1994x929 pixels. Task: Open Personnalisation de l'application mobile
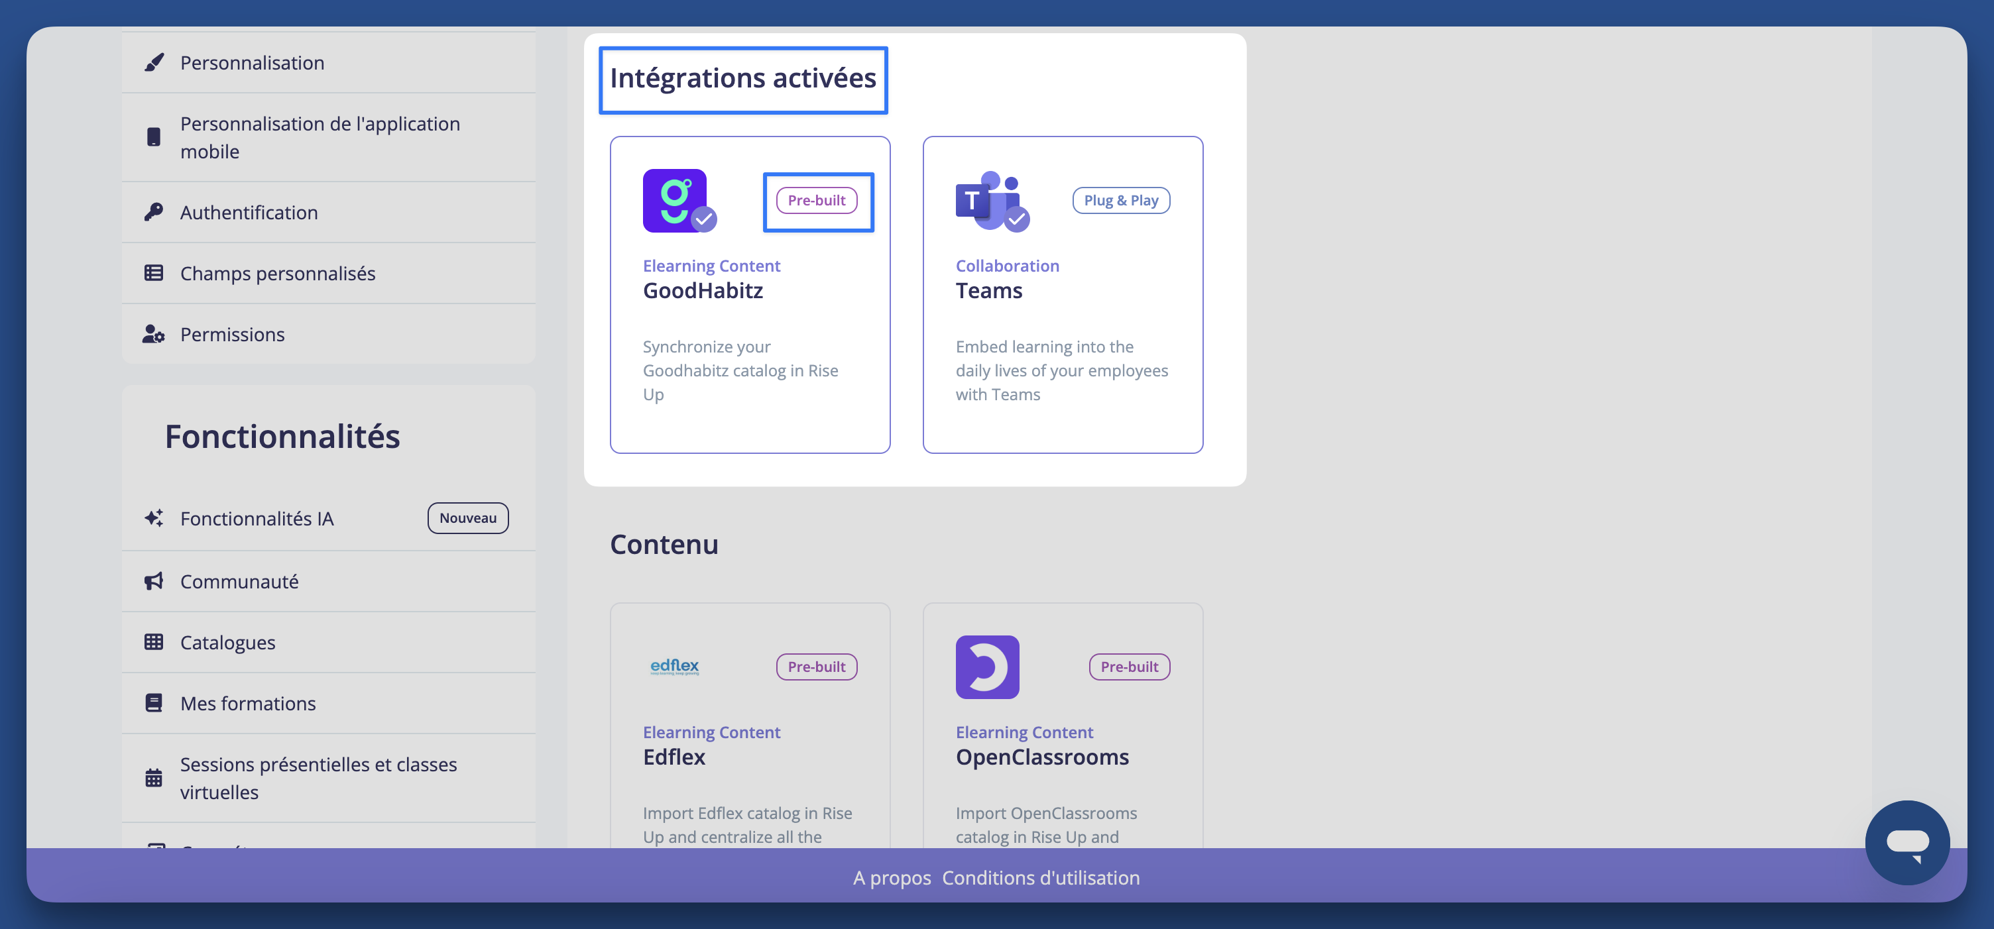[x=328, y=138]
